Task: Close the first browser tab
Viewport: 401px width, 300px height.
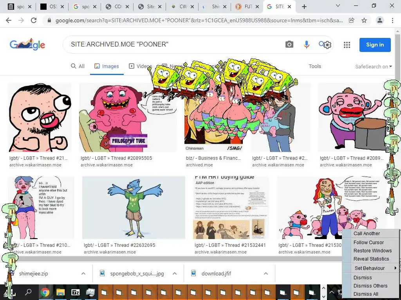Action: pyautogui.click(x=30, y=7)
